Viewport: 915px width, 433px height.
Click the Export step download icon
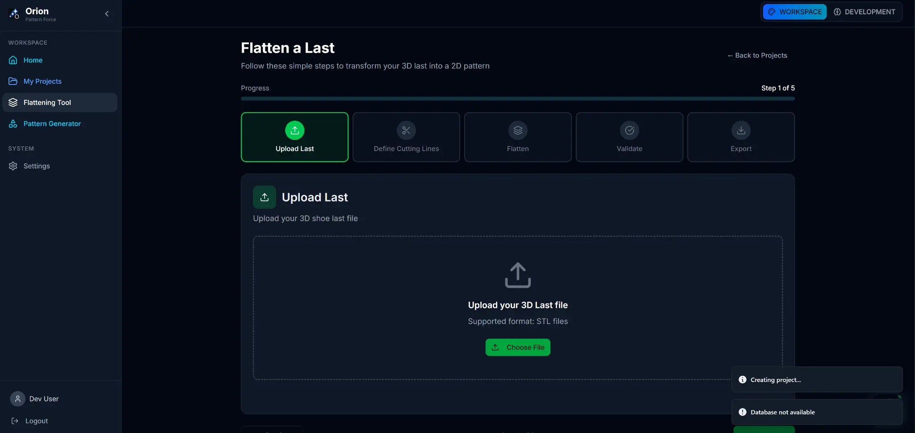click(741, 130)
